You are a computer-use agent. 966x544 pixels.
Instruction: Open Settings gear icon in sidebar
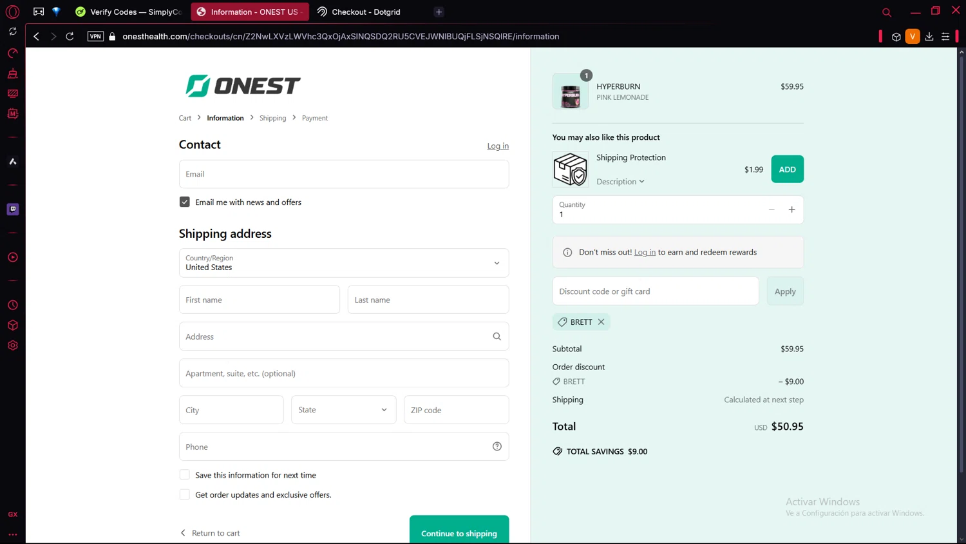point(12,345)
